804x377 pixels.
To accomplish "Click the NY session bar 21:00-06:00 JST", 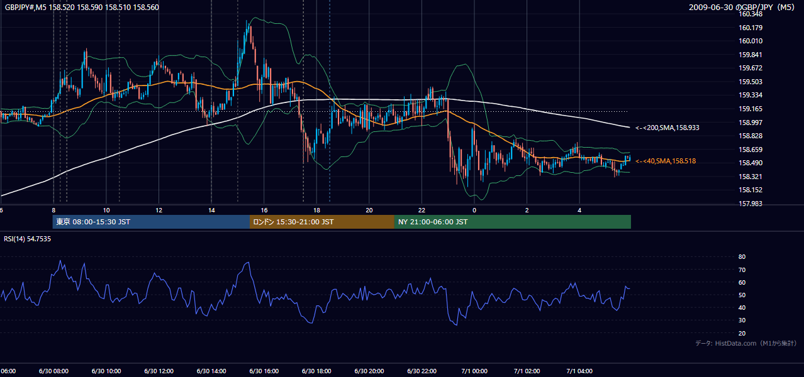I will pos(513,222).
